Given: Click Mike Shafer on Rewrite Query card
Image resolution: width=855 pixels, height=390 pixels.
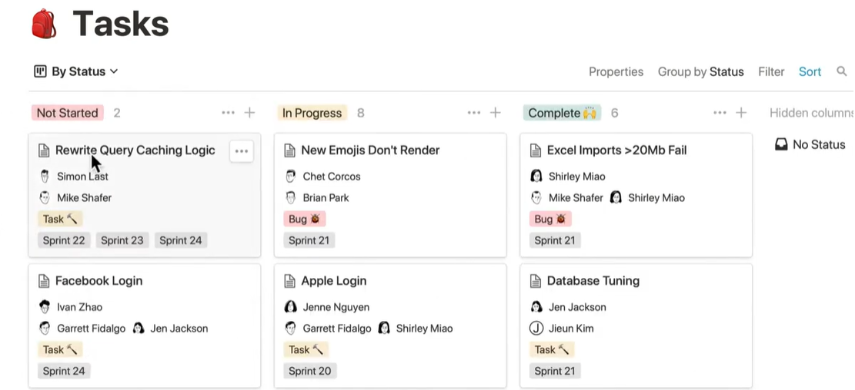Looking at the screenshot, I should pyautogui.click(x=75, y=197).
